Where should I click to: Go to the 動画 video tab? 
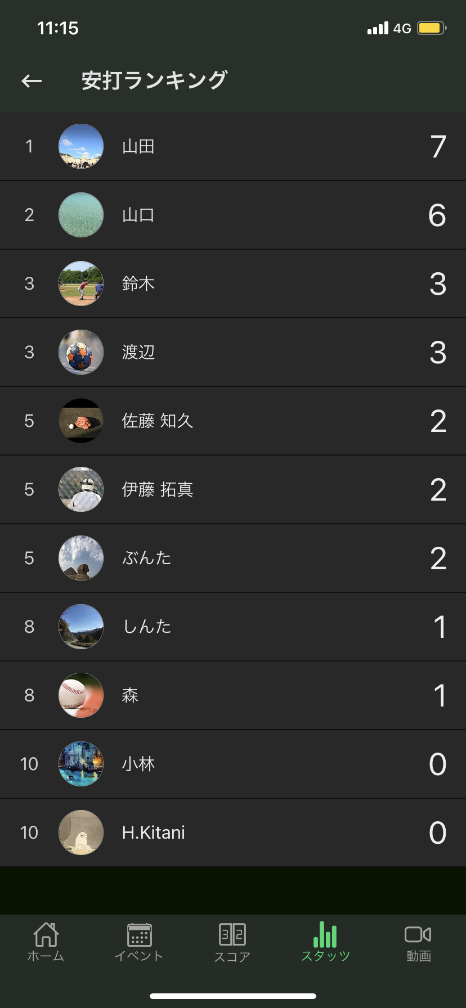tap(418, 942)
